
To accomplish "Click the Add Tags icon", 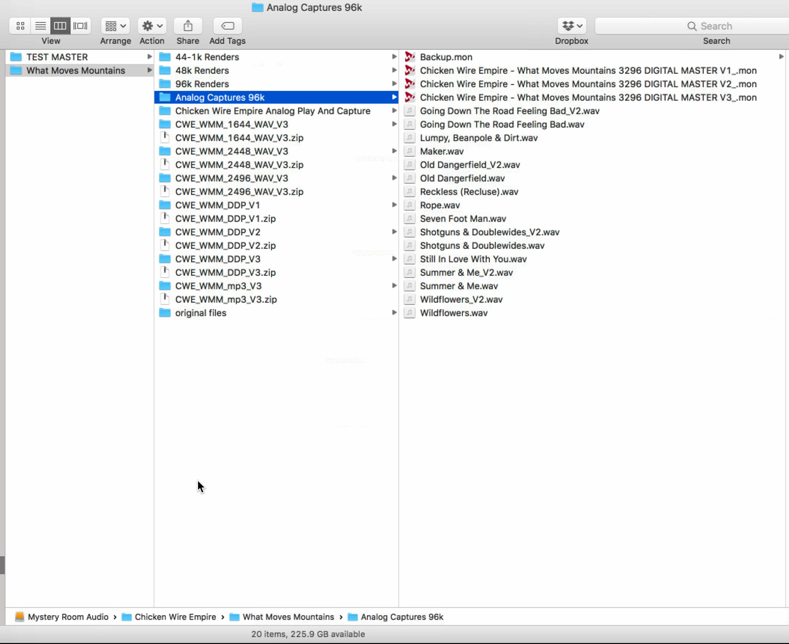I will [x=227, y=26].
